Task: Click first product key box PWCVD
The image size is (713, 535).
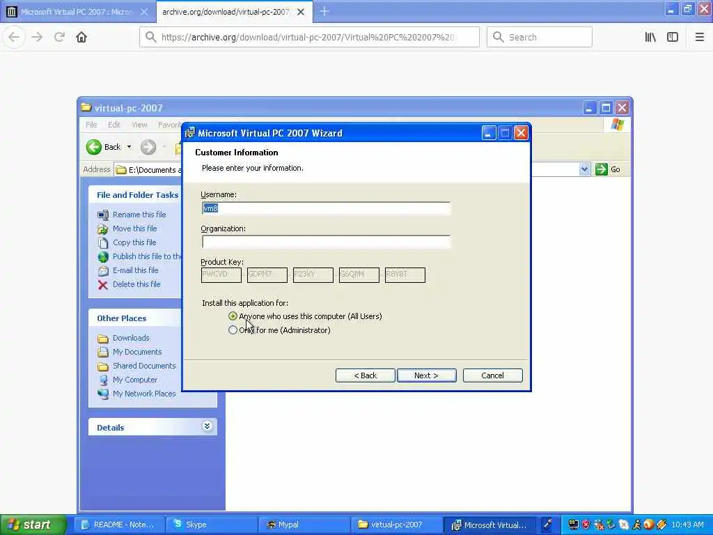Action: (221, 274)
